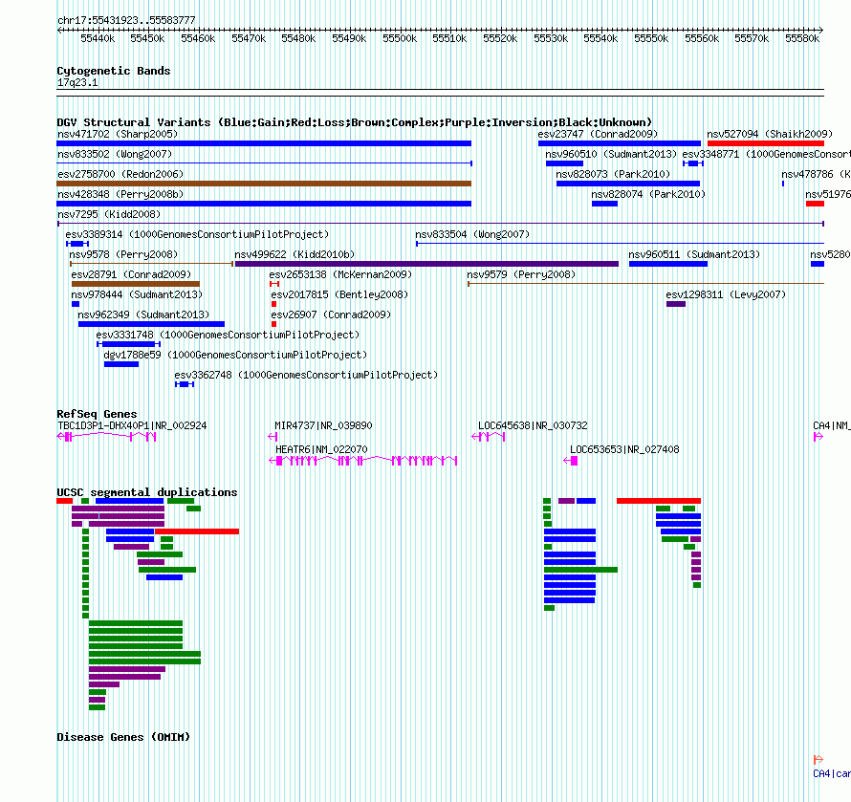Viewport: 851px width, 802px height.
Task: Select the 17q23.1 band label
Action: (77, 82)
